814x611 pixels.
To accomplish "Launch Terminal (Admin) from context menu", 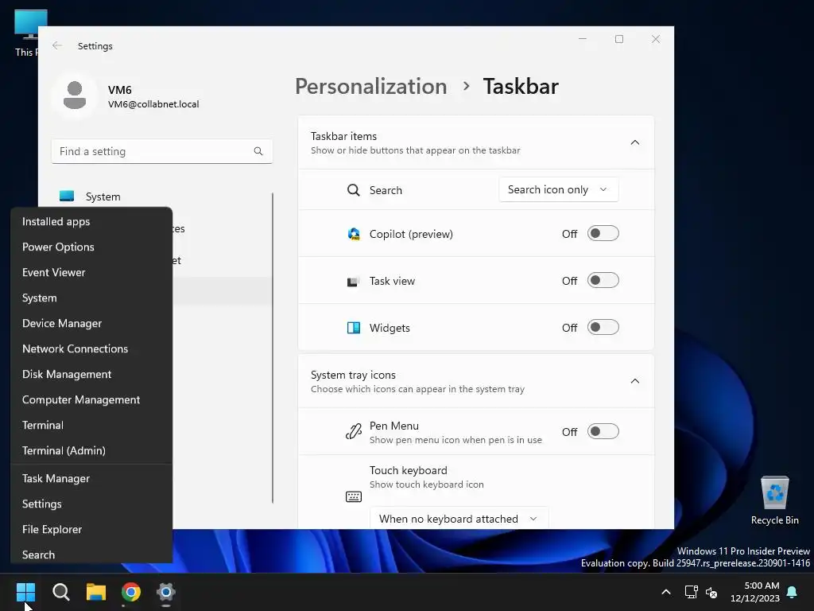I will click(x=91, y=450).
